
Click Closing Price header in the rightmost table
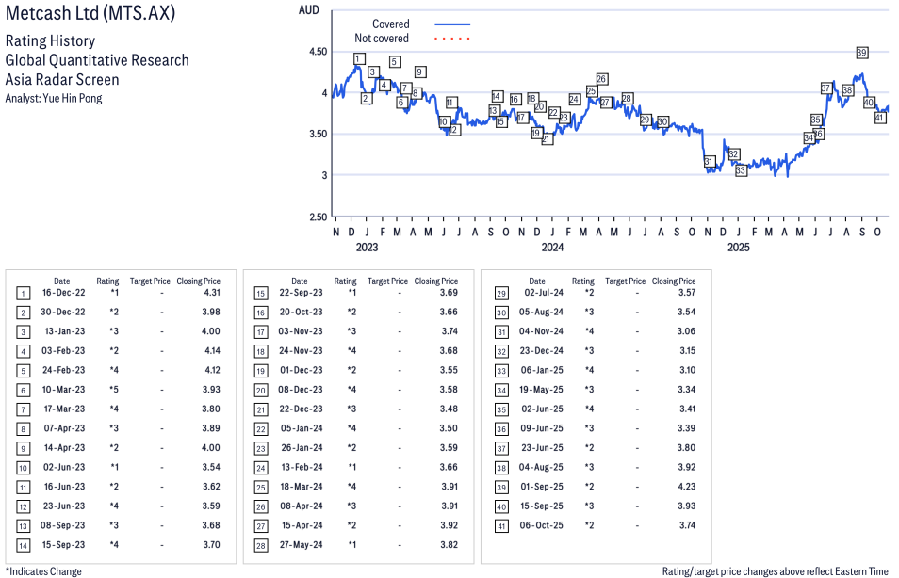coord(673,281)
